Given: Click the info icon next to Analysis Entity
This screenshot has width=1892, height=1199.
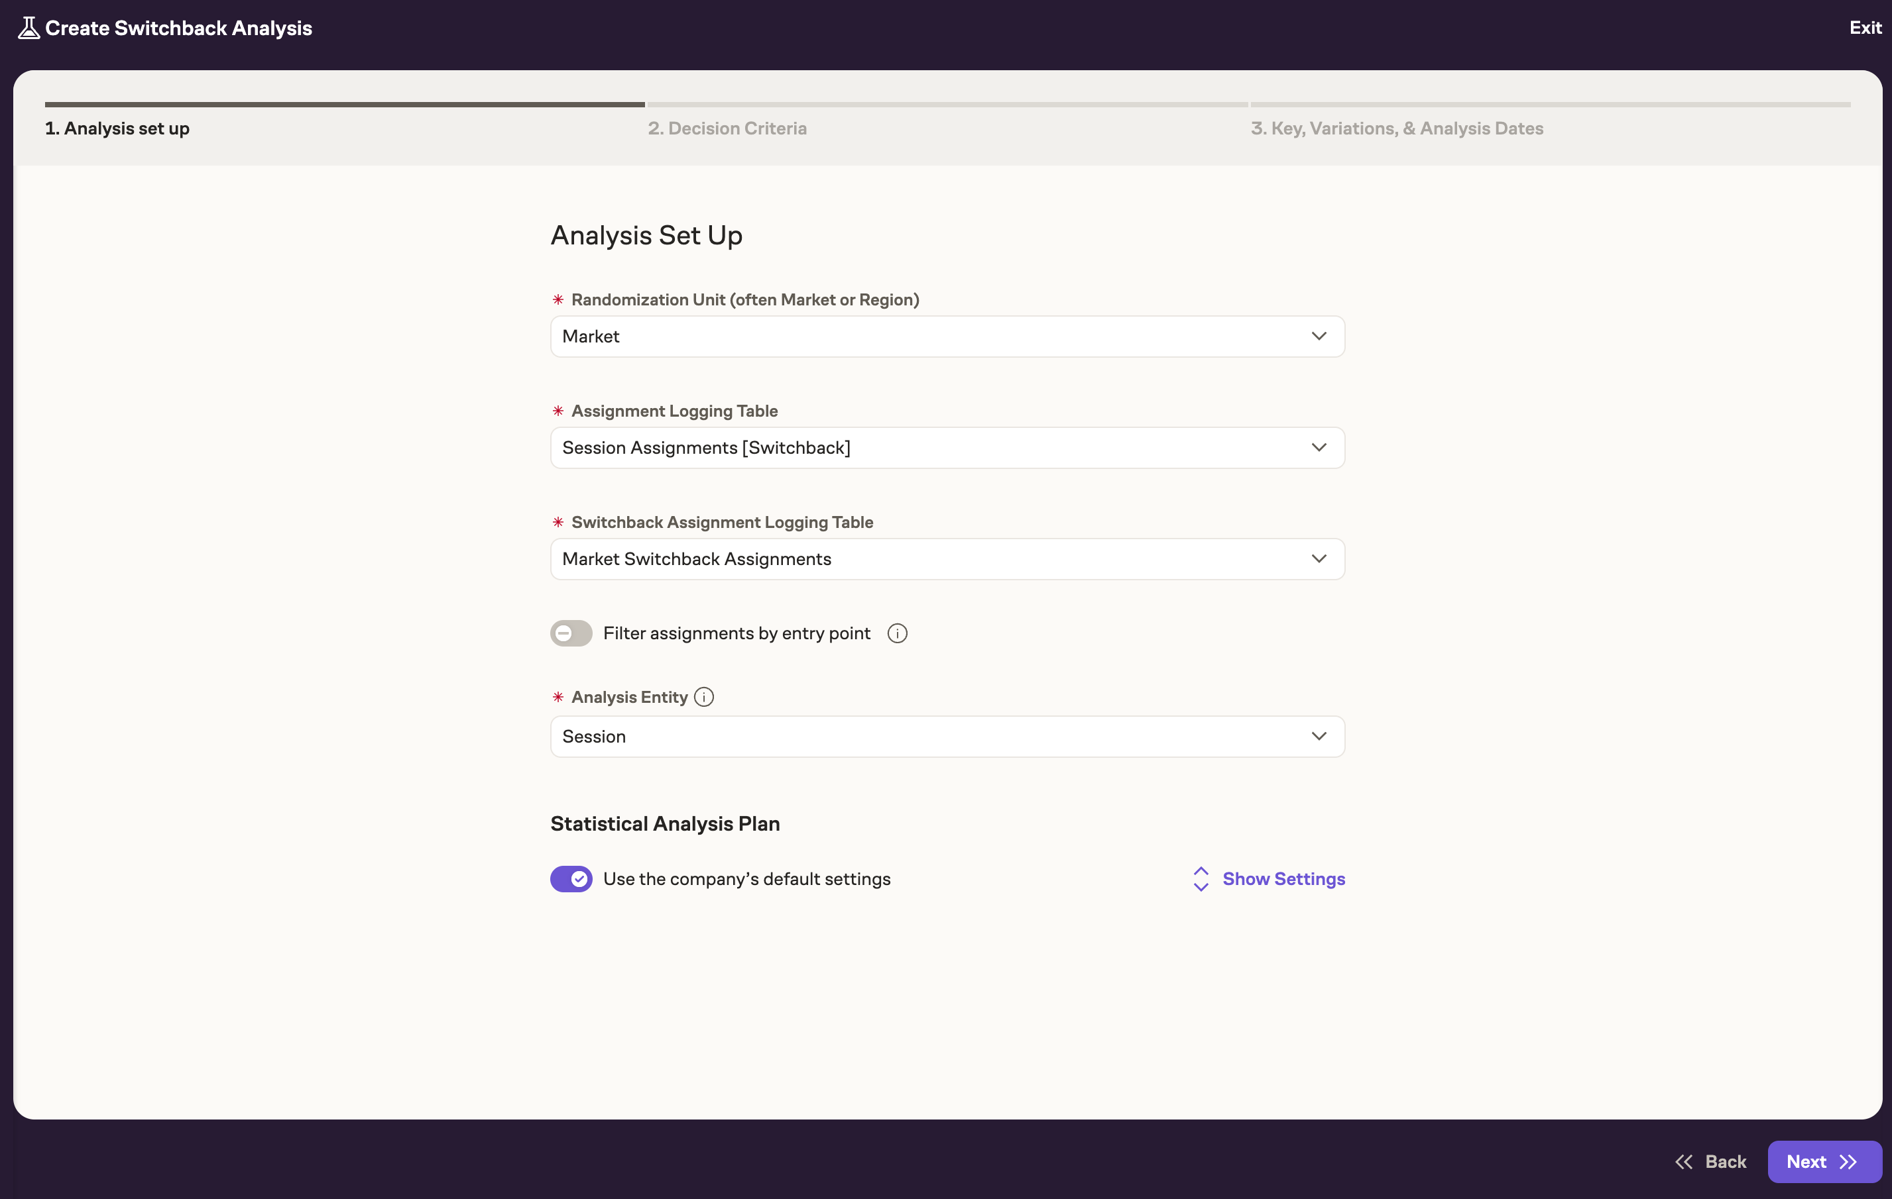Looking at the screenshot, I should pyautogui.click(x=703, y=698).
